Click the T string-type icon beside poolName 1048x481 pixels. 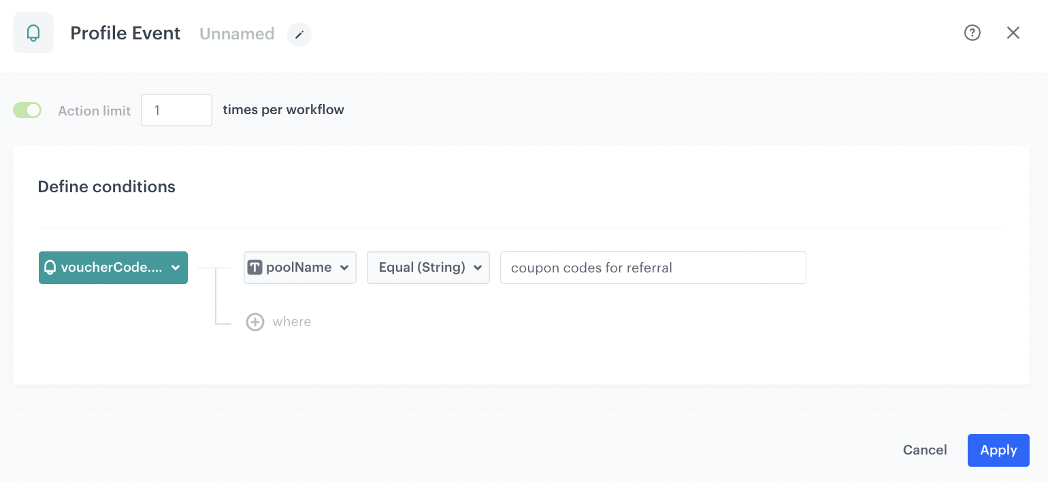255,268
